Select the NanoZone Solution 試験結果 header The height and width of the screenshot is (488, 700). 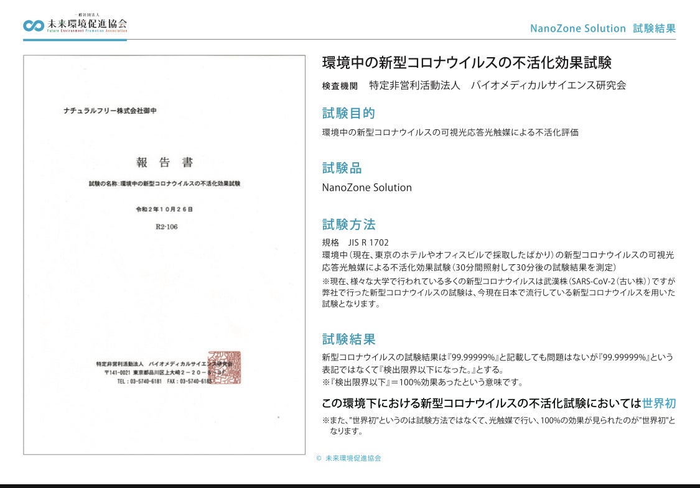tap(602, 29)
